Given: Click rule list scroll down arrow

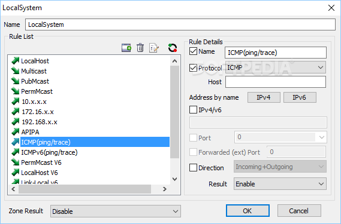Looking at the screenshot, I should (174, 179).
